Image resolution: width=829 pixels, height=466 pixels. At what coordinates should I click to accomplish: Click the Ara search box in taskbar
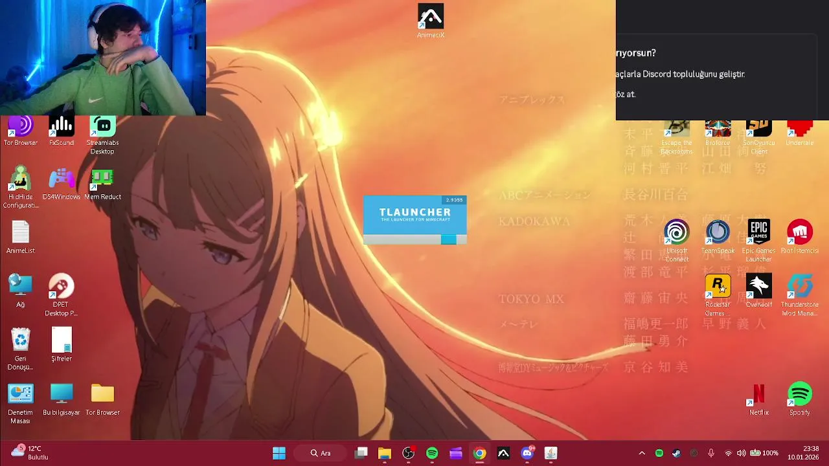[x=321, y=453]
